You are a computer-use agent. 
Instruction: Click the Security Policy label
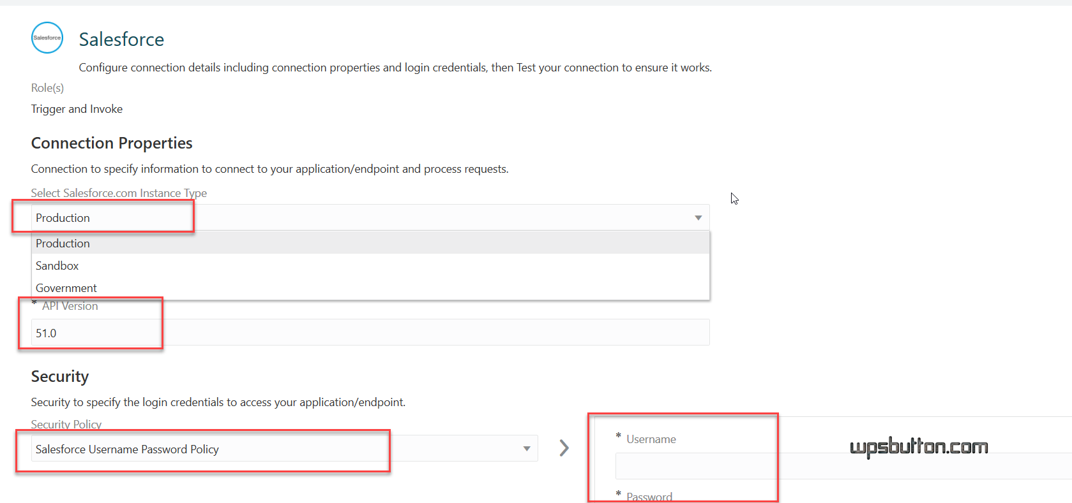pyautogui.click(x=66, y=424)
